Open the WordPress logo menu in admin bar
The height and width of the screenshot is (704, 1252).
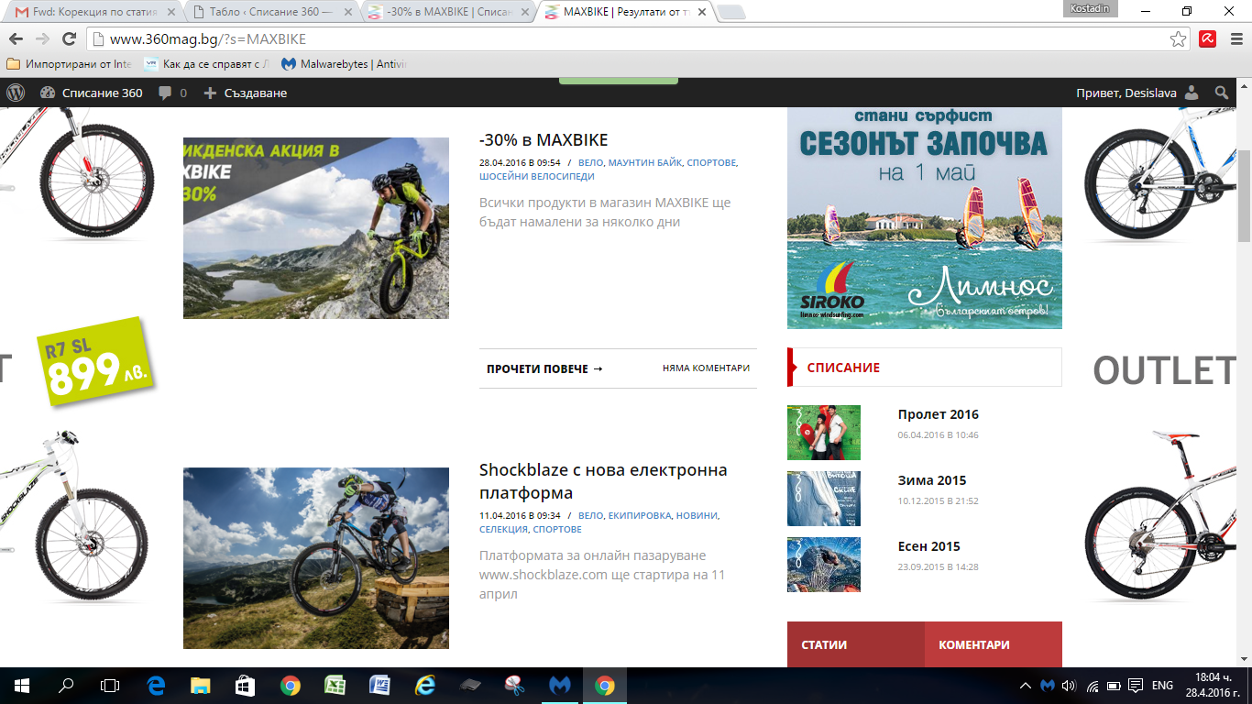tap(16, 93)
